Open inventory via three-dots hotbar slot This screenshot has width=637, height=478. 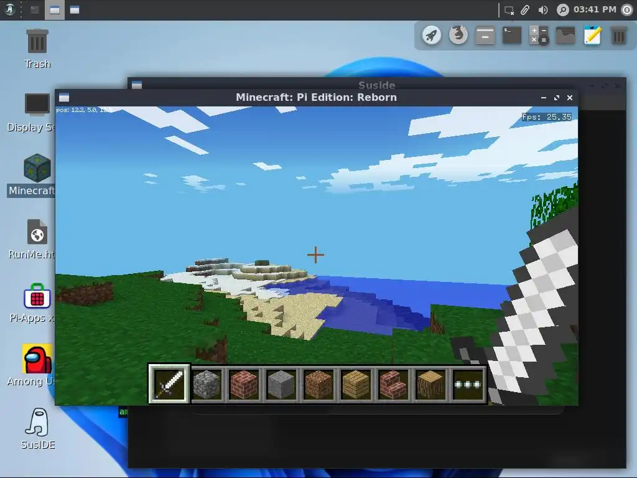(468, 384)
